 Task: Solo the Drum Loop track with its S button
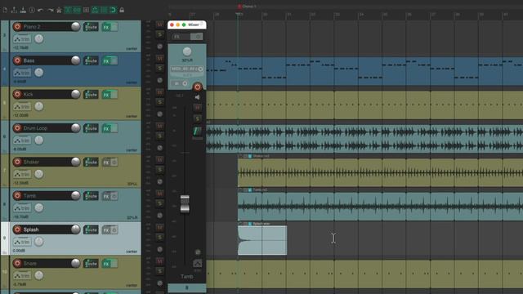pos(160,136)
